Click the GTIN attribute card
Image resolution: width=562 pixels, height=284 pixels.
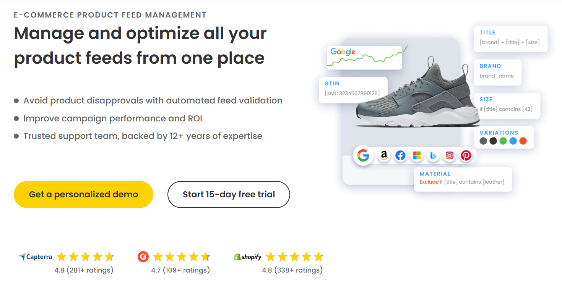353,90
